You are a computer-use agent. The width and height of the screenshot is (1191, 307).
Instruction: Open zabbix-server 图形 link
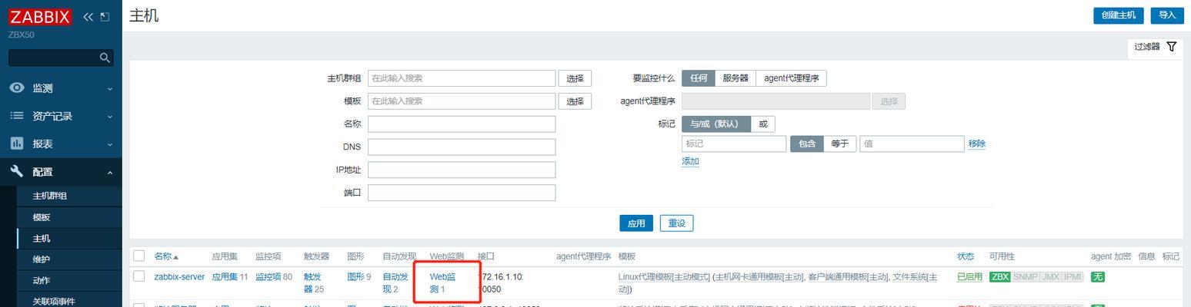355,277
